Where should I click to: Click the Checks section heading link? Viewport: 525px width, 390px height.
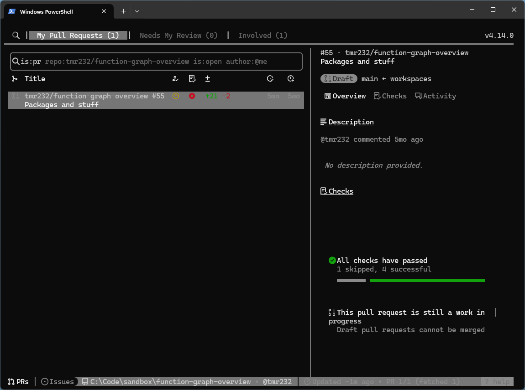(x=337, y=191)
